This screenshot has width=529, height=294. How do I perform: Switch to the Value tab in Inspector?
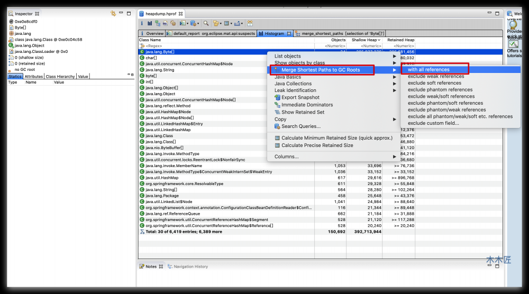pyautogui.click(x=83, y=77)
